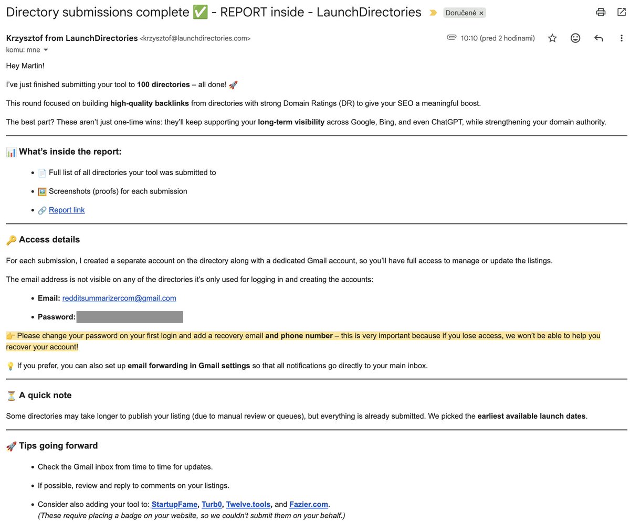630x523 pixels.
Task: Click sender address krzysztof@launchdirectories.com
Action: [195, 38]
